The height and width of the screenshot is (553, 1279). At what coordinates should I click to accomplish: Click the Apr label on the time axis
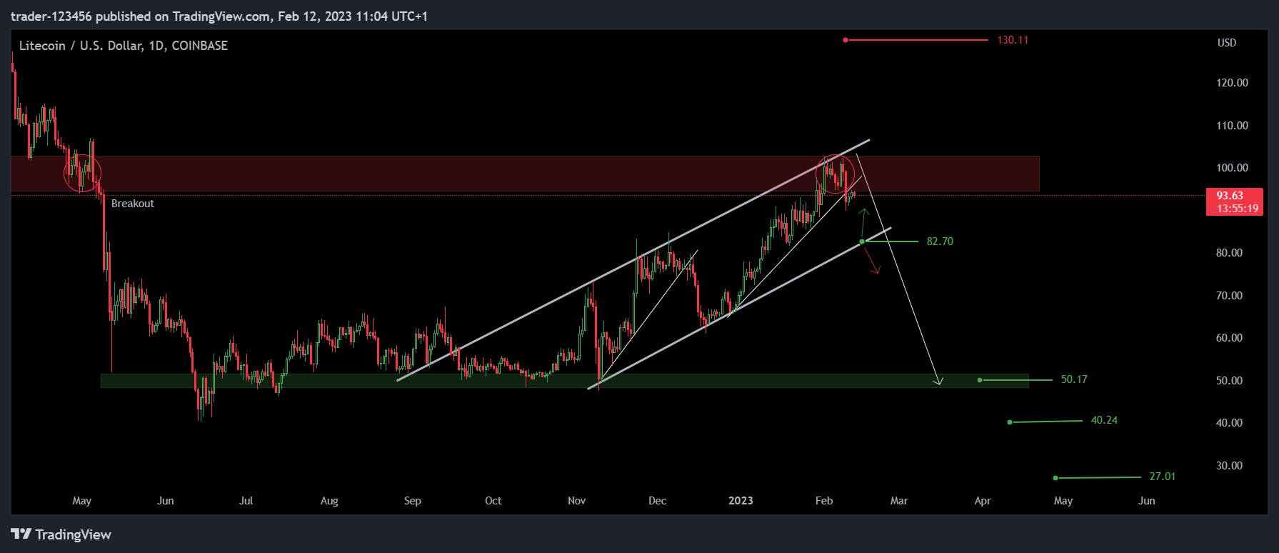coord(983,501)
